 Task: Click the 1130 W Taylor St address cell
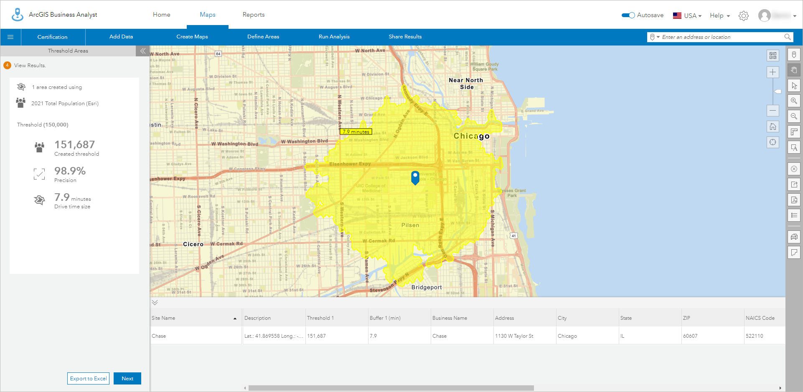524,336
